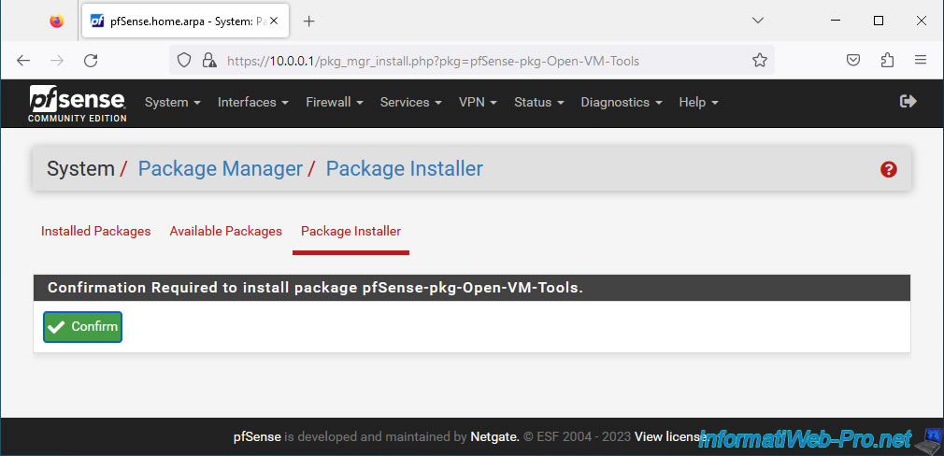This screenshot has width=944, height=456.
Task: Close the pfSense browser tab
Action: click(x=274, y=21)
